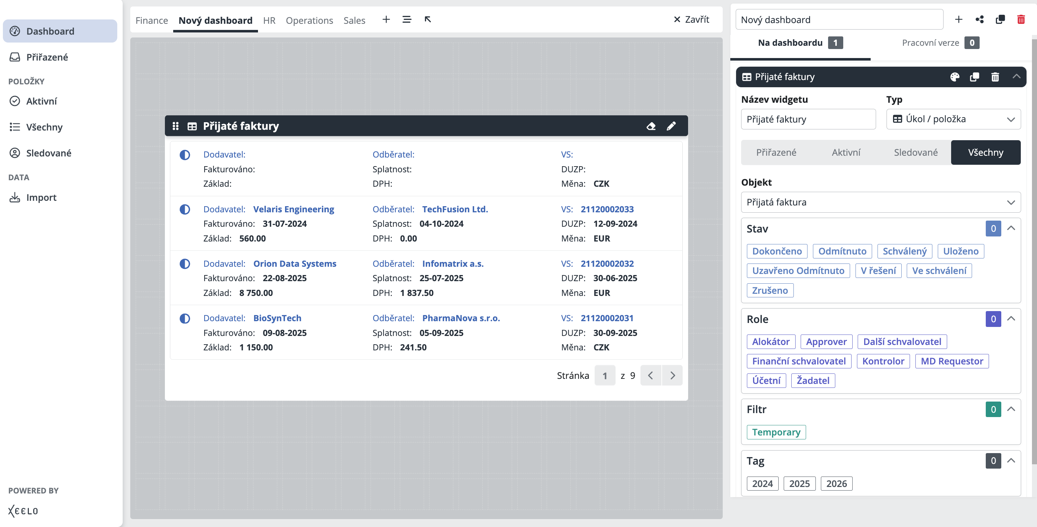The height and width of the screenshot is (527, 1037).
Task: Toggle the Dokončeno status filter chip
Action: (x=776, y=251)
